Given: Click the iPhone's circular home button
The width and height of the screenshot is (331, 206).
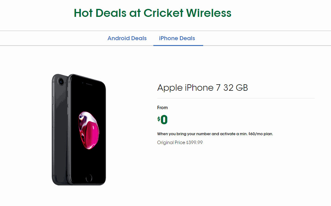Looking at the screenshot, I should pos(89,178).
